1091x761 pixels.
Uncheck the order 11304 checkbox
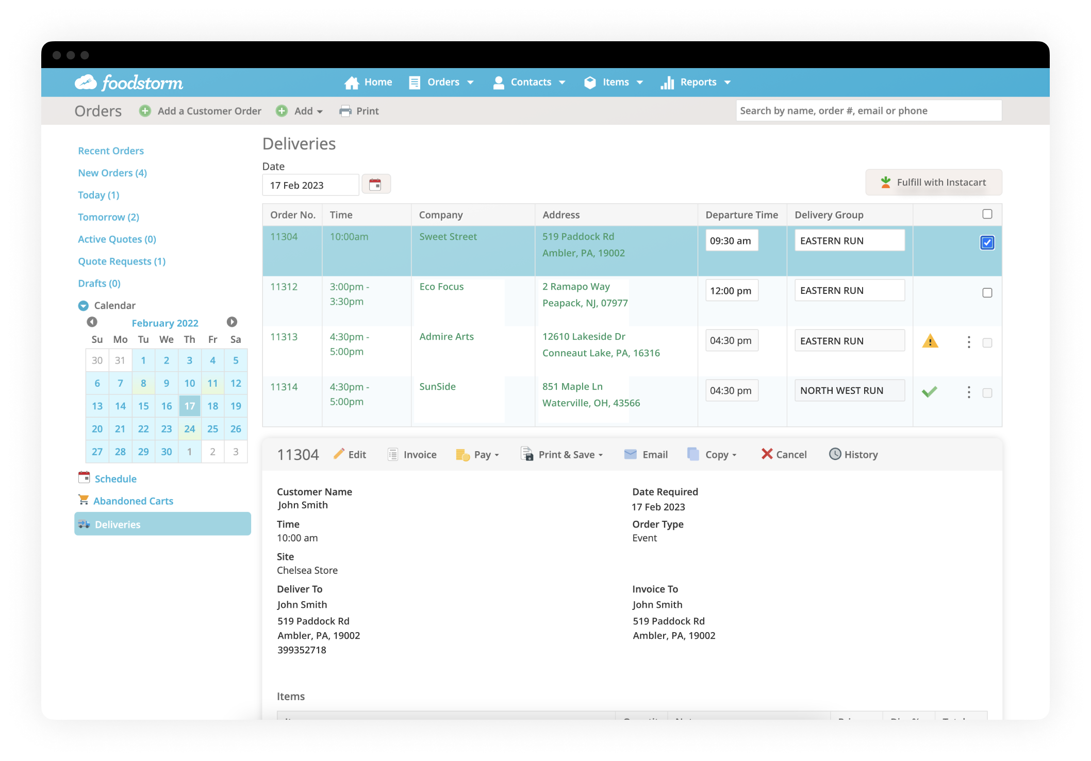[987, 242]
